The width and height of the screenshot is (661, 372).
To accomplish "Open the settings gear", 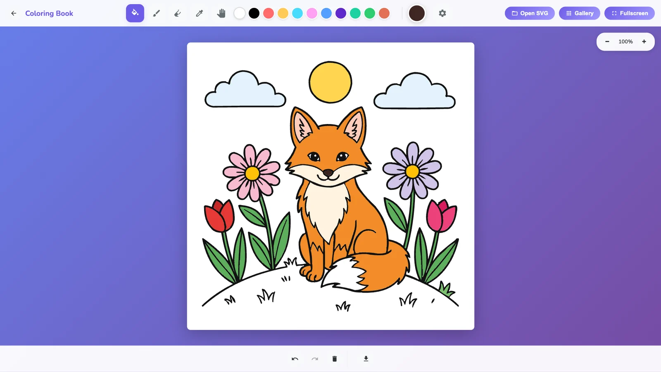I will 442,13.
